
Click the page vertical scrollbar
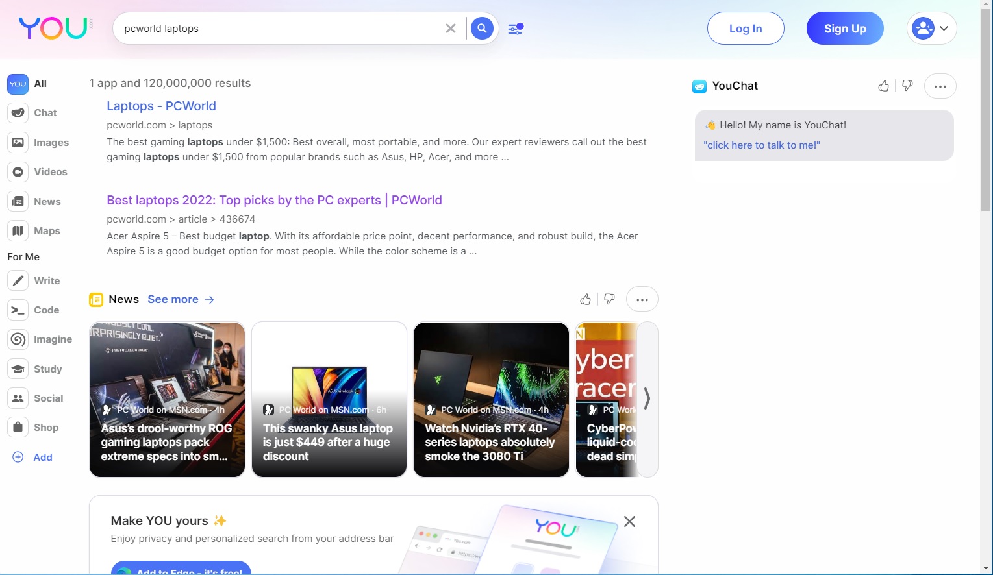(987, 110)
